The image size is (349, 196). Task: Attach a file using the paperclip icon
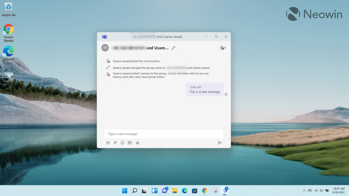click(x=115, y=143)
